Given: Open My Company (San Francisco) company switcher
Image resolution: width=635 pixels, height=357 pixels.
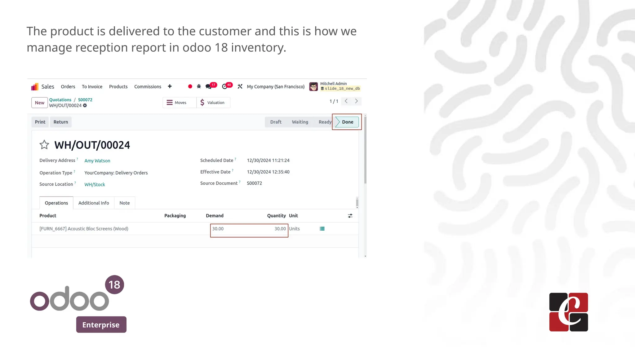Looking at the screenshot, I should click(x=276, y=87).
